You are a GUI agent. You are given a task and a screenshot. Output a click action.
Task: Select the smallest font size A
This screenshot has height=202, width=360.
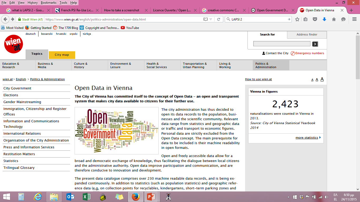click(312, 80)
